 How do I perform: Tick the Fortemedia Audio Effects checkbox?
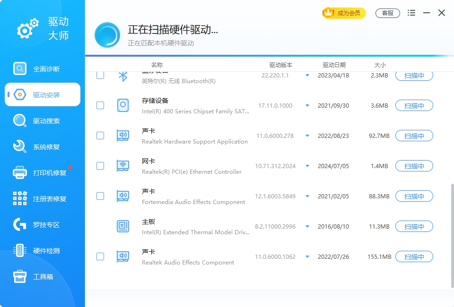coord(100,196)
